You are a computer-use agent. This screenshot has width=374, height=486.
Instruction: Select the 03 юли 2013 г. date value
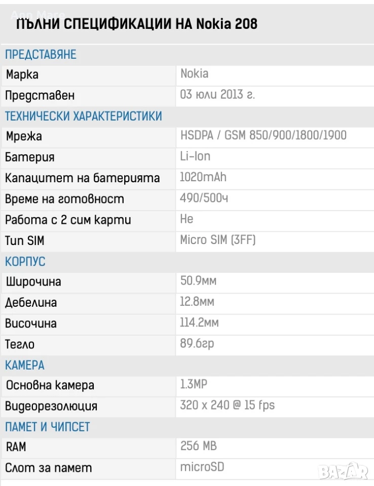[217, 95]
